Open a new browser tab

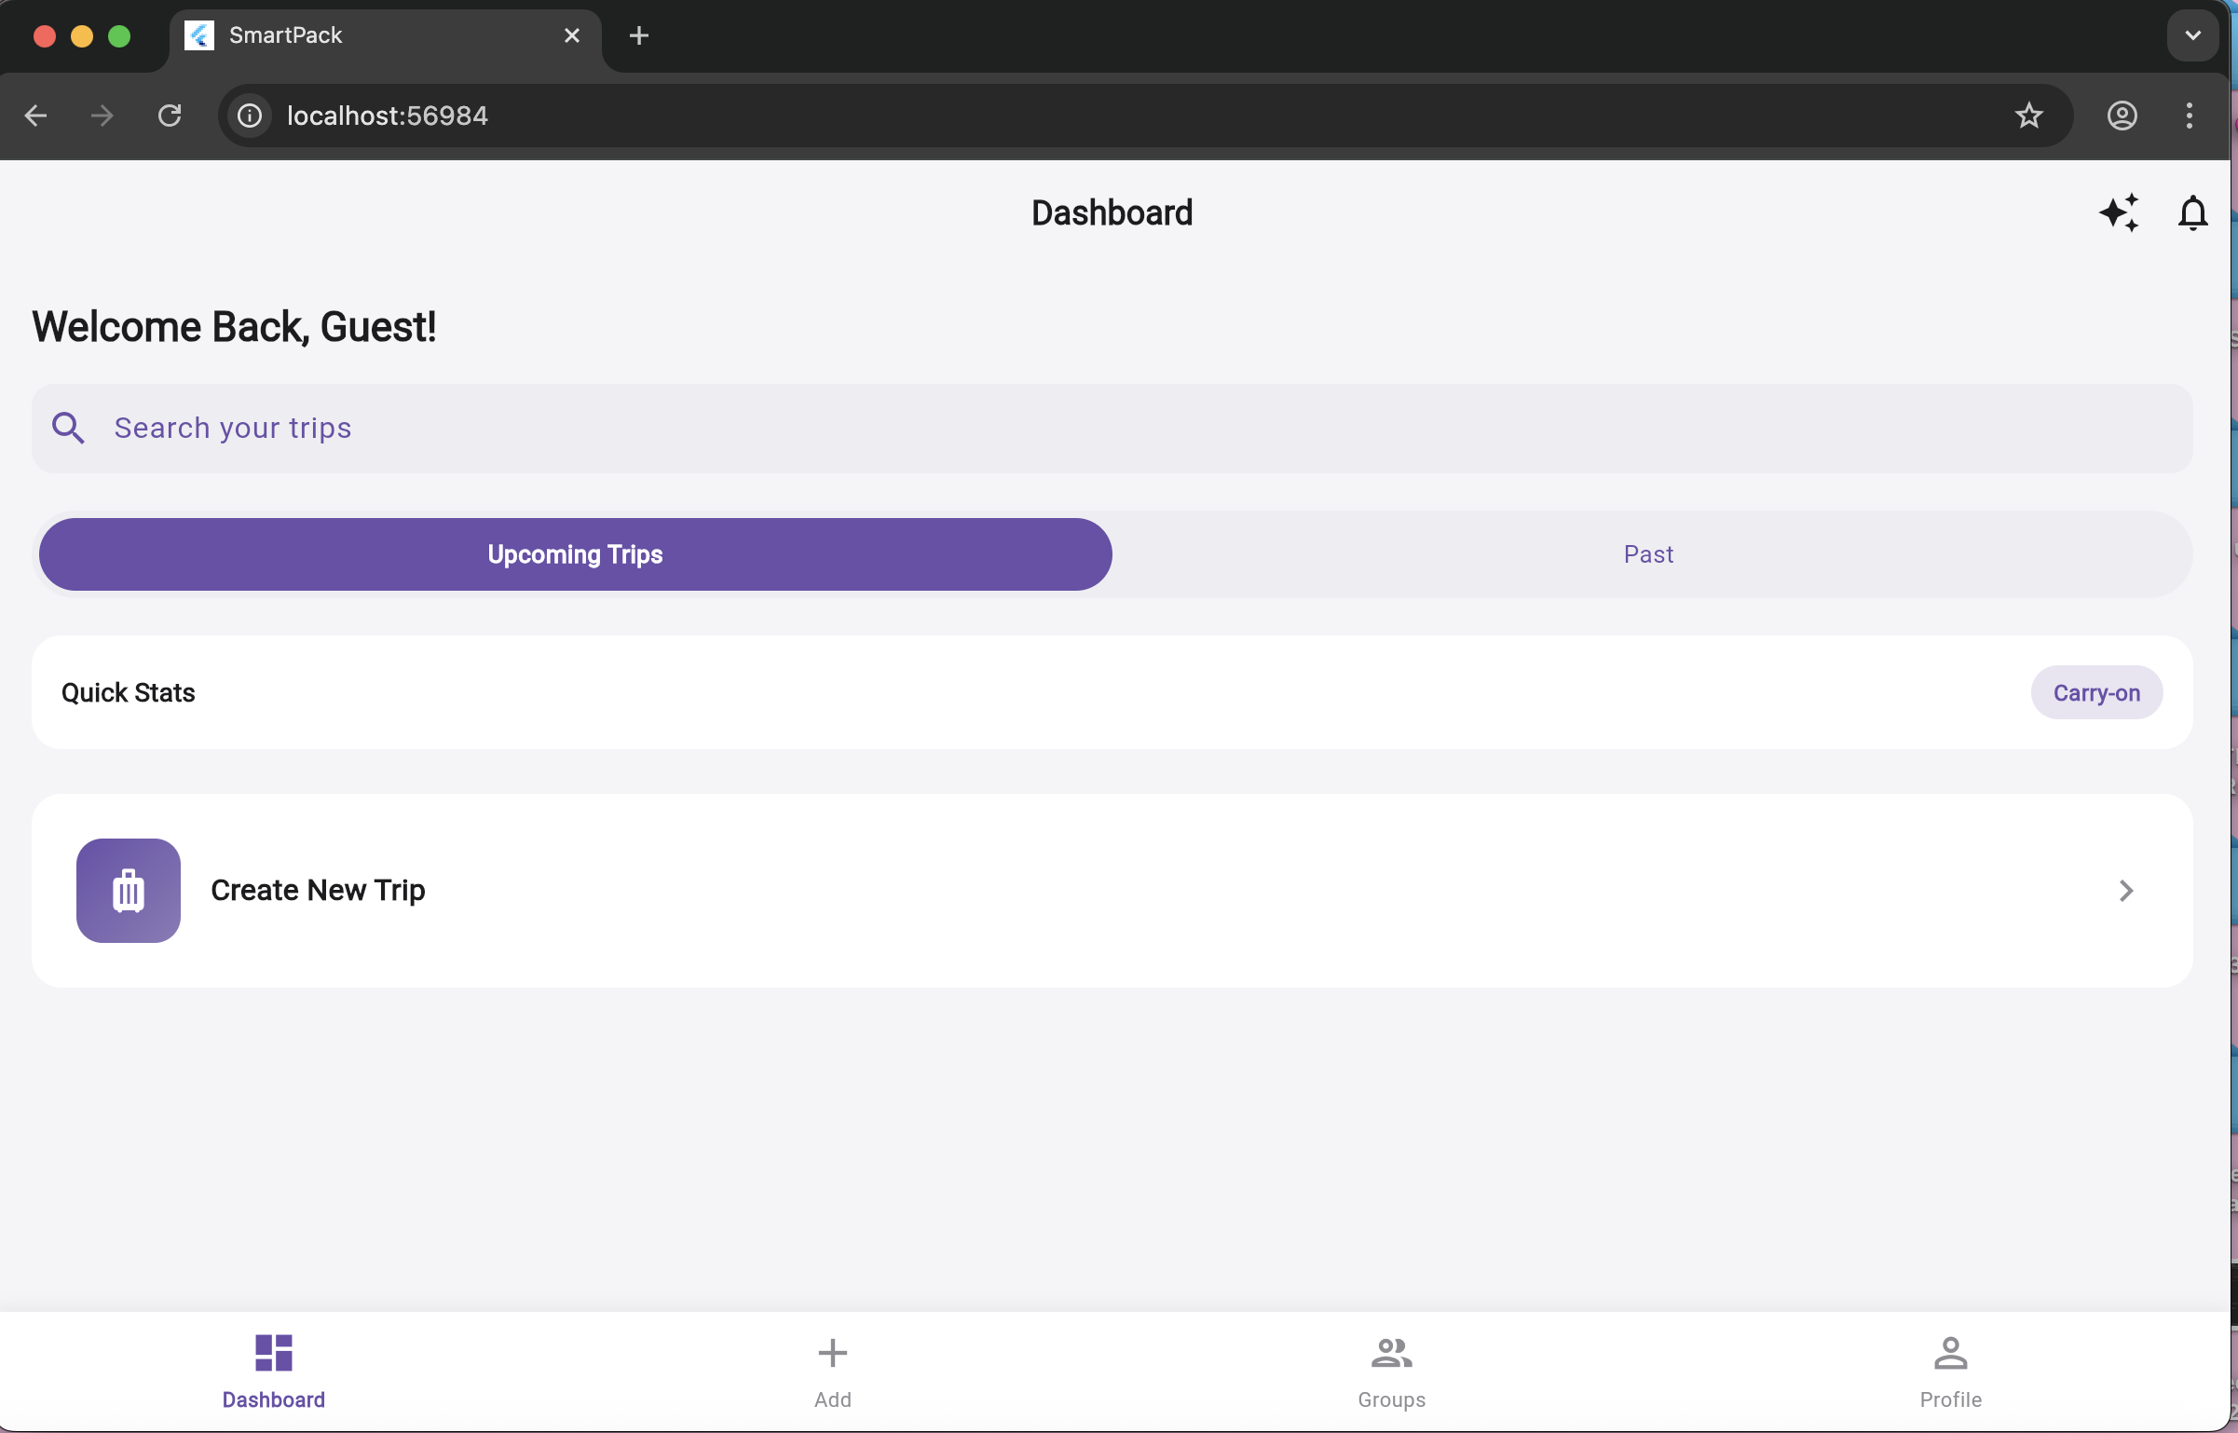pos(639,35)
